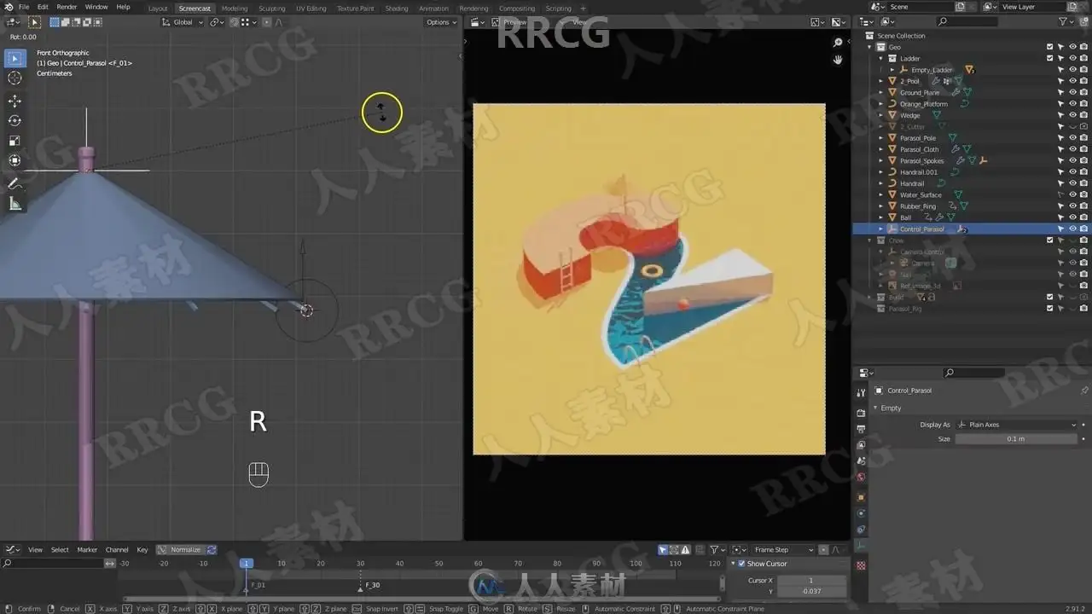Switch to the Animation workspace tab
The width and height of the screenshot is (1092, 614).
pos(433,9)
